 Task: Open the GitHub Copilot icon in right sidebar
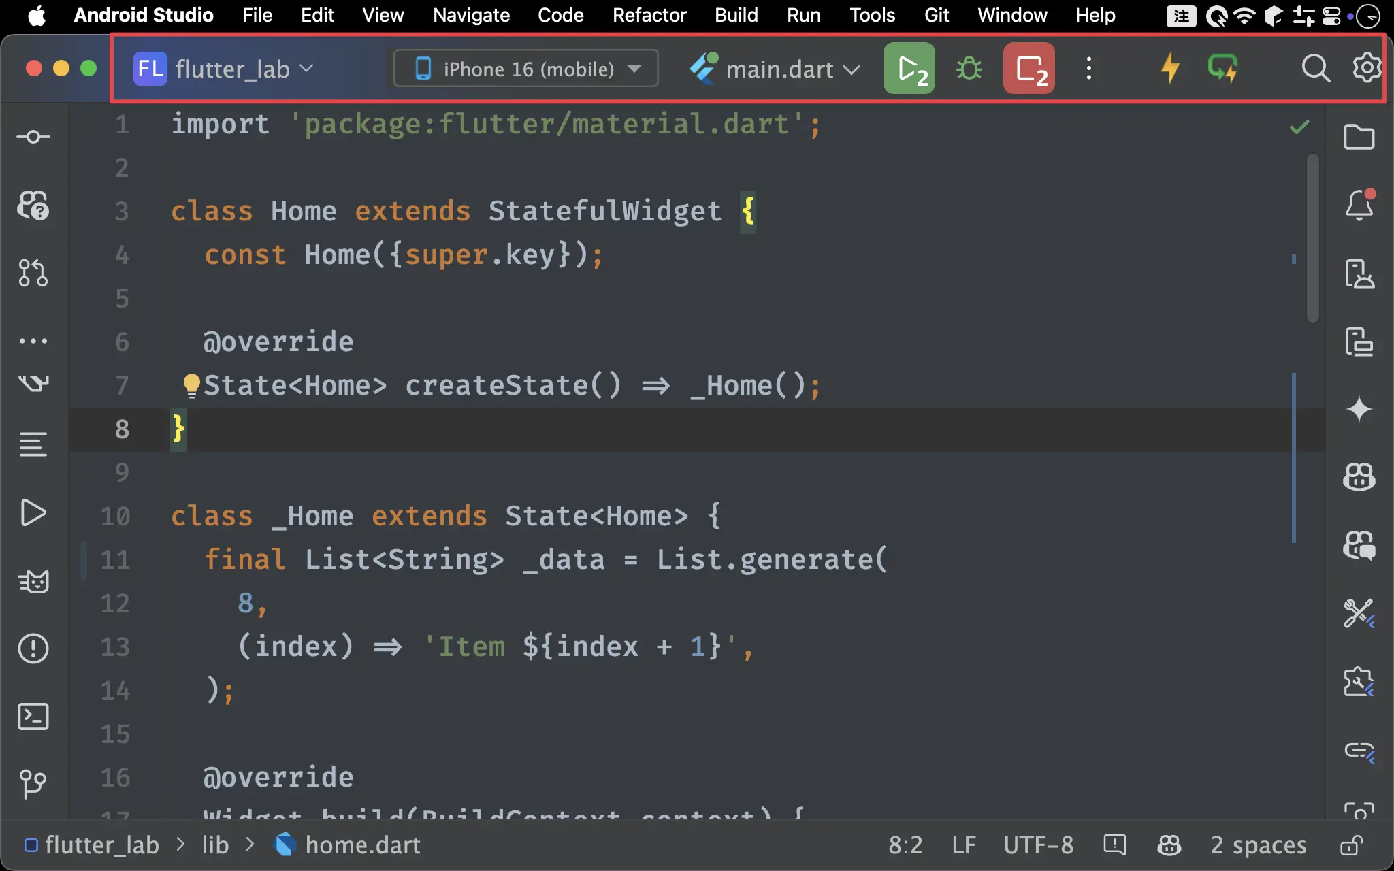pyautogui.click(x=1359, y=477)
